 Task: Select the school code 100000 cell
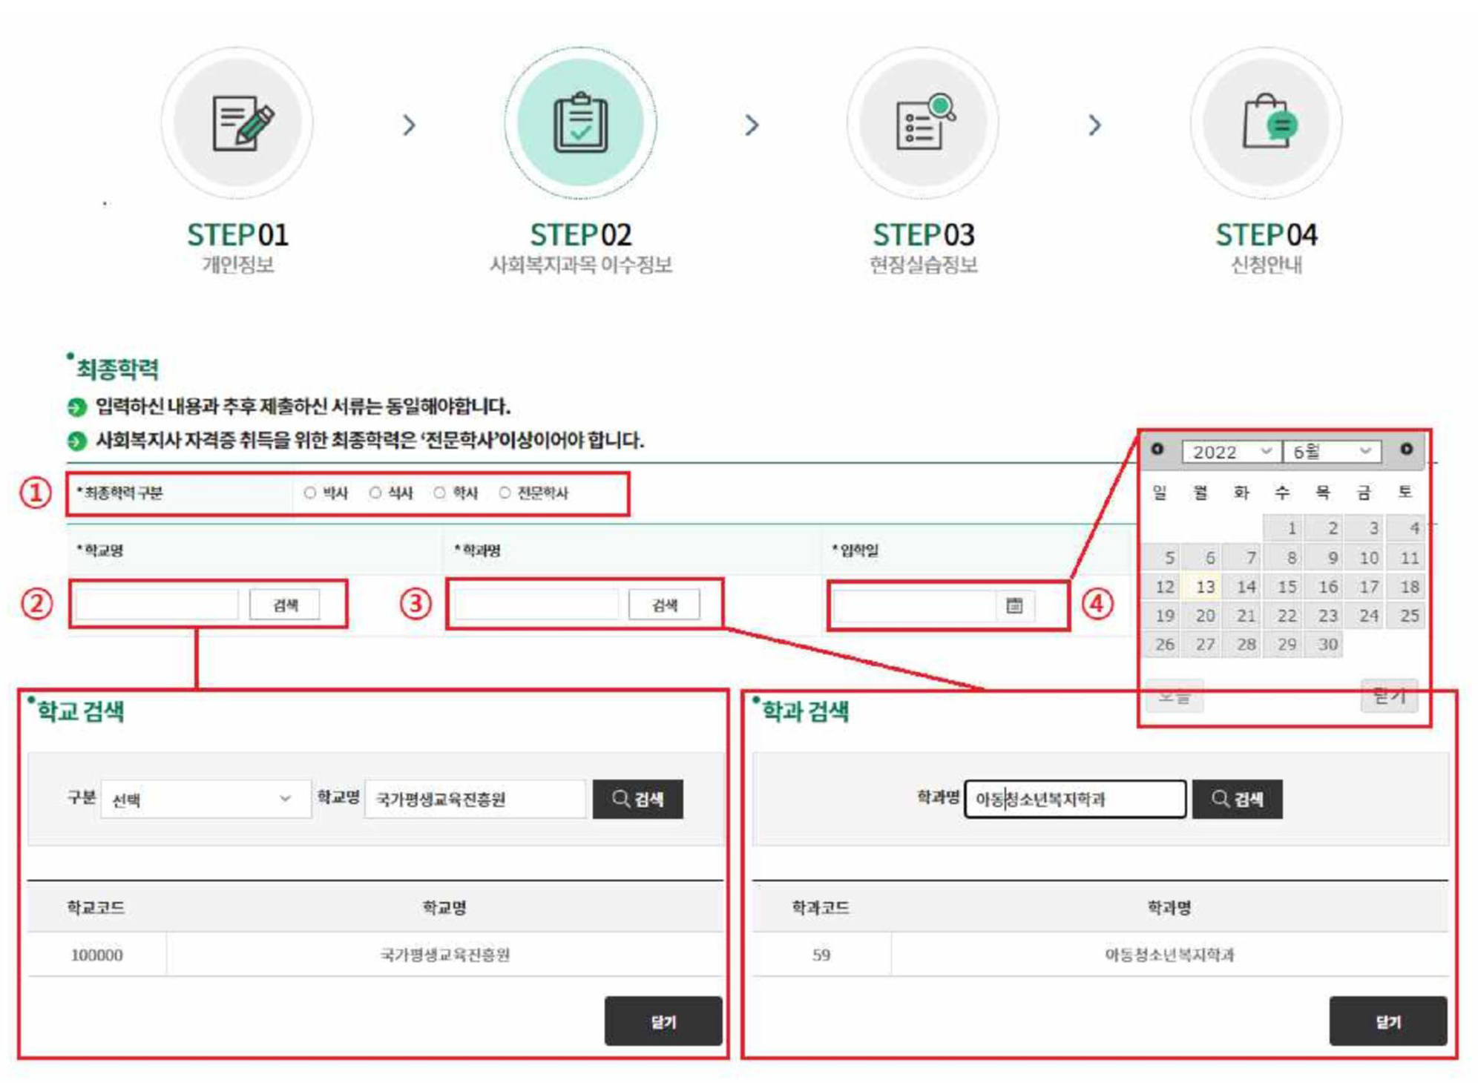pos(96,955)
